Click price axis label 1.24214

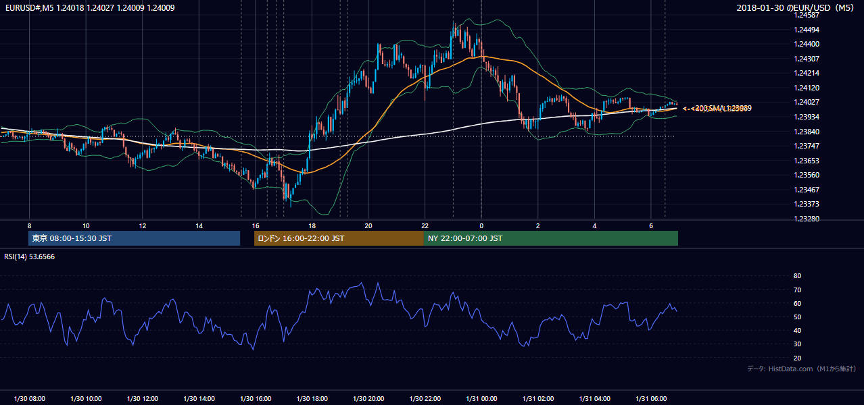[x=807, y=73]
